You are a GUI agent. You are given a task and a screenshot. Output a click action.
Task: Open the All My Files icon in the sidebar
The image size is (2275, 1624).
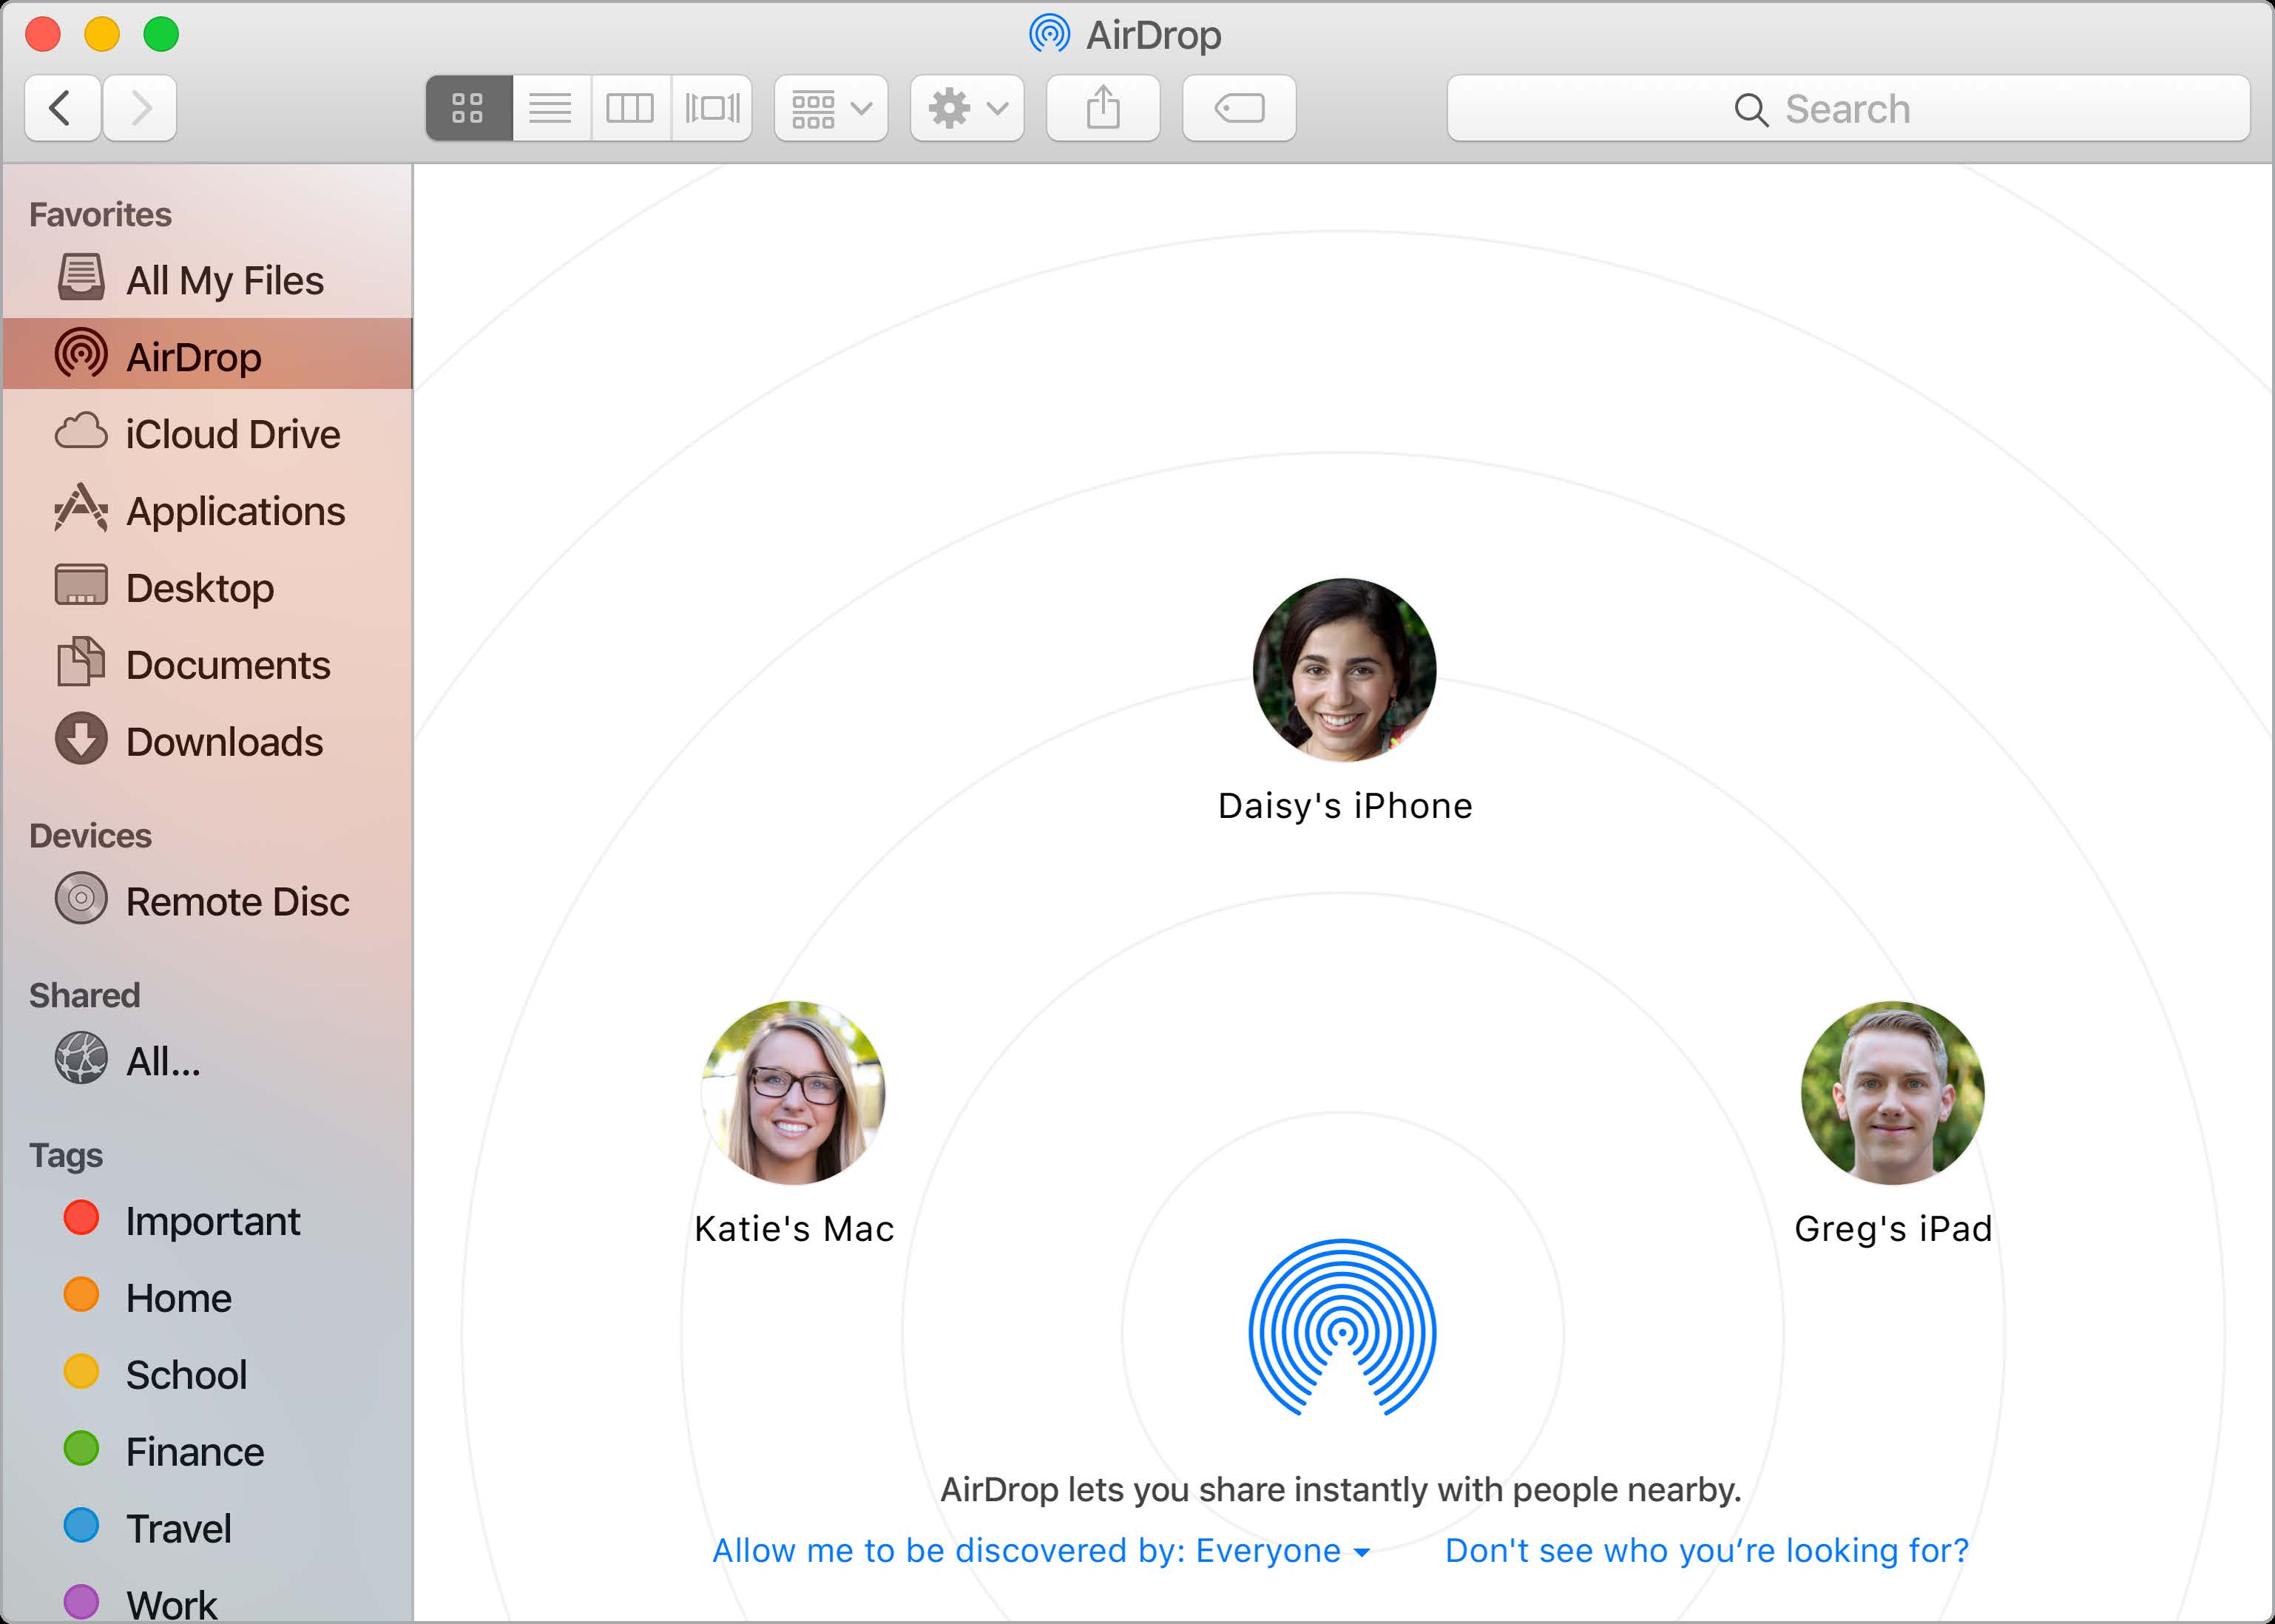click(81, 278)
